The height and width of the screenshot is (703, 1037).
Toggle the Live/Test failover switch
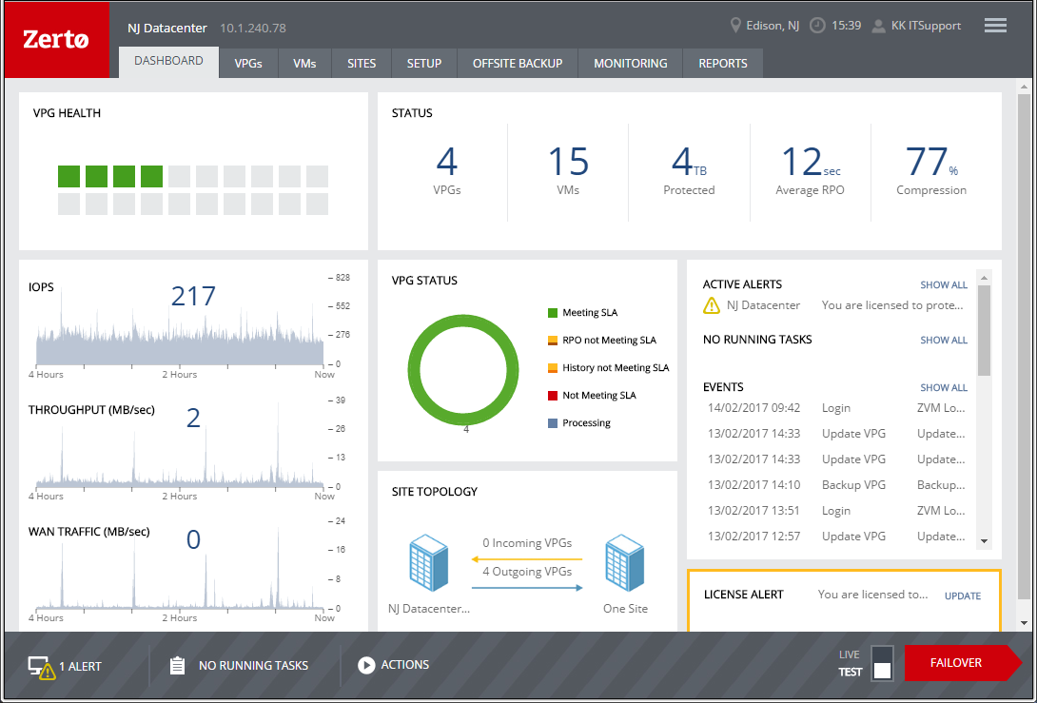882,663
